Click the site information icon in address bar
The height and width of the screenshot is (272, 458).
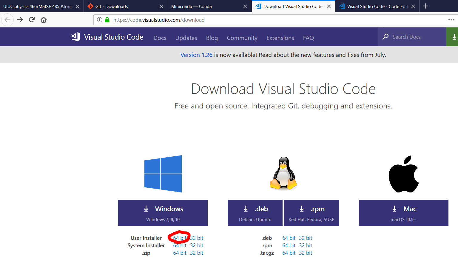coord(100,20)
